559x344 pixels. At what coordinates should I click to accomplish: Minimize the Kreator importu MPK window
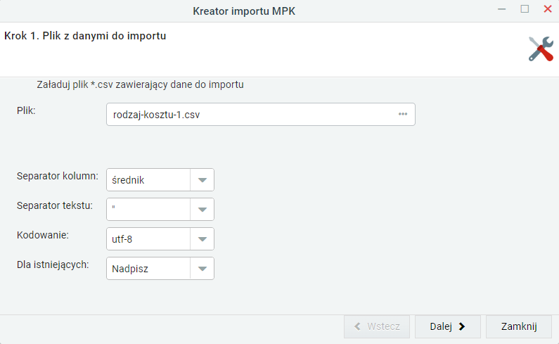click(x=501, y=9)
